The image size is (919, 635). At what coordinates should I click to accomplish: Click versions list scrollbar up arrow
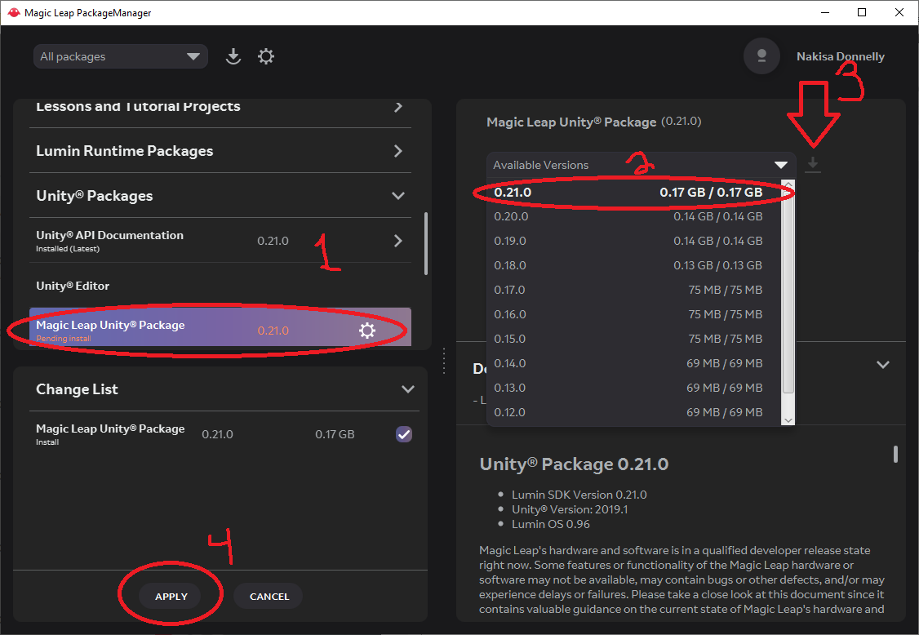(788, 184)
